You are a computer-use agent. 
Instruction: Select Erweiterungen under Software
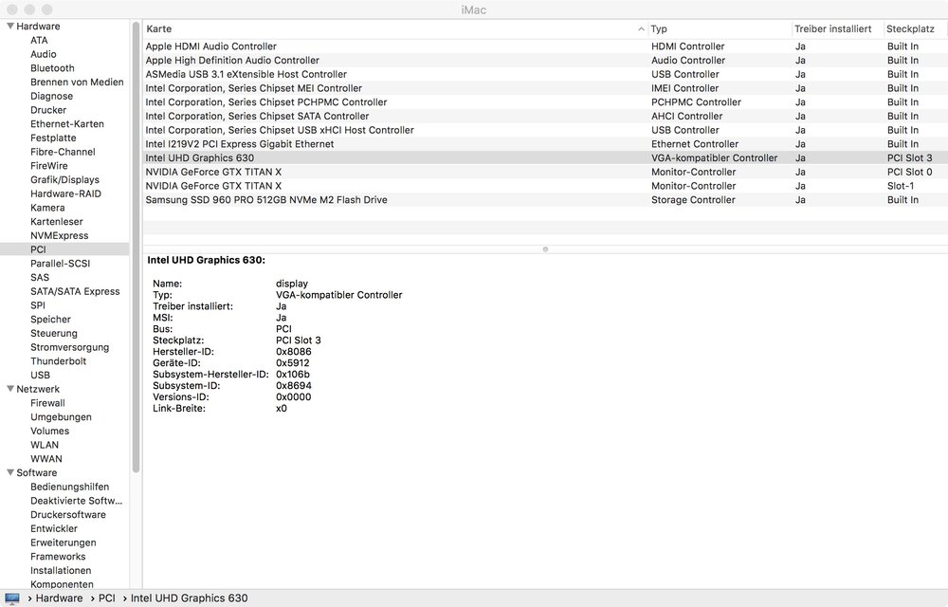tap(63, 543)
